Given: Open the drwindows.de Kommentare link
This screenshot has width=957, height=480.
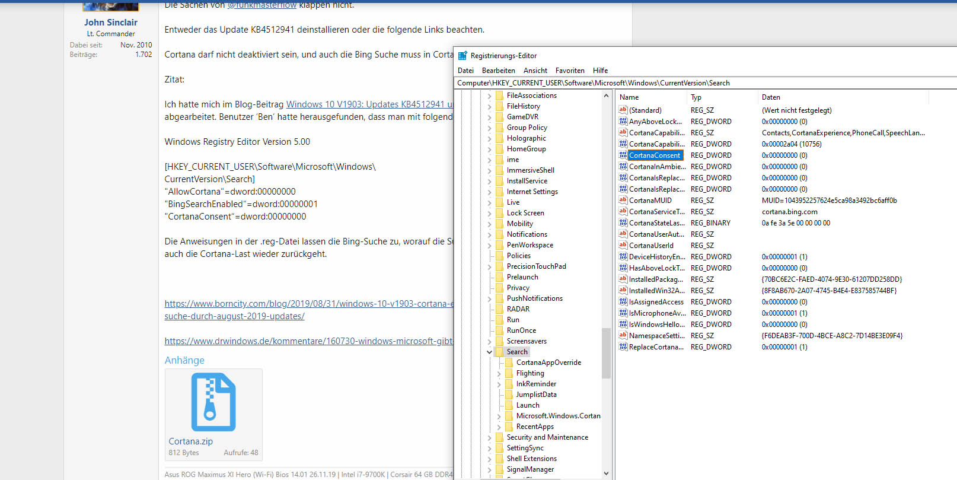Looking at the screenshot, I should 309,341.
